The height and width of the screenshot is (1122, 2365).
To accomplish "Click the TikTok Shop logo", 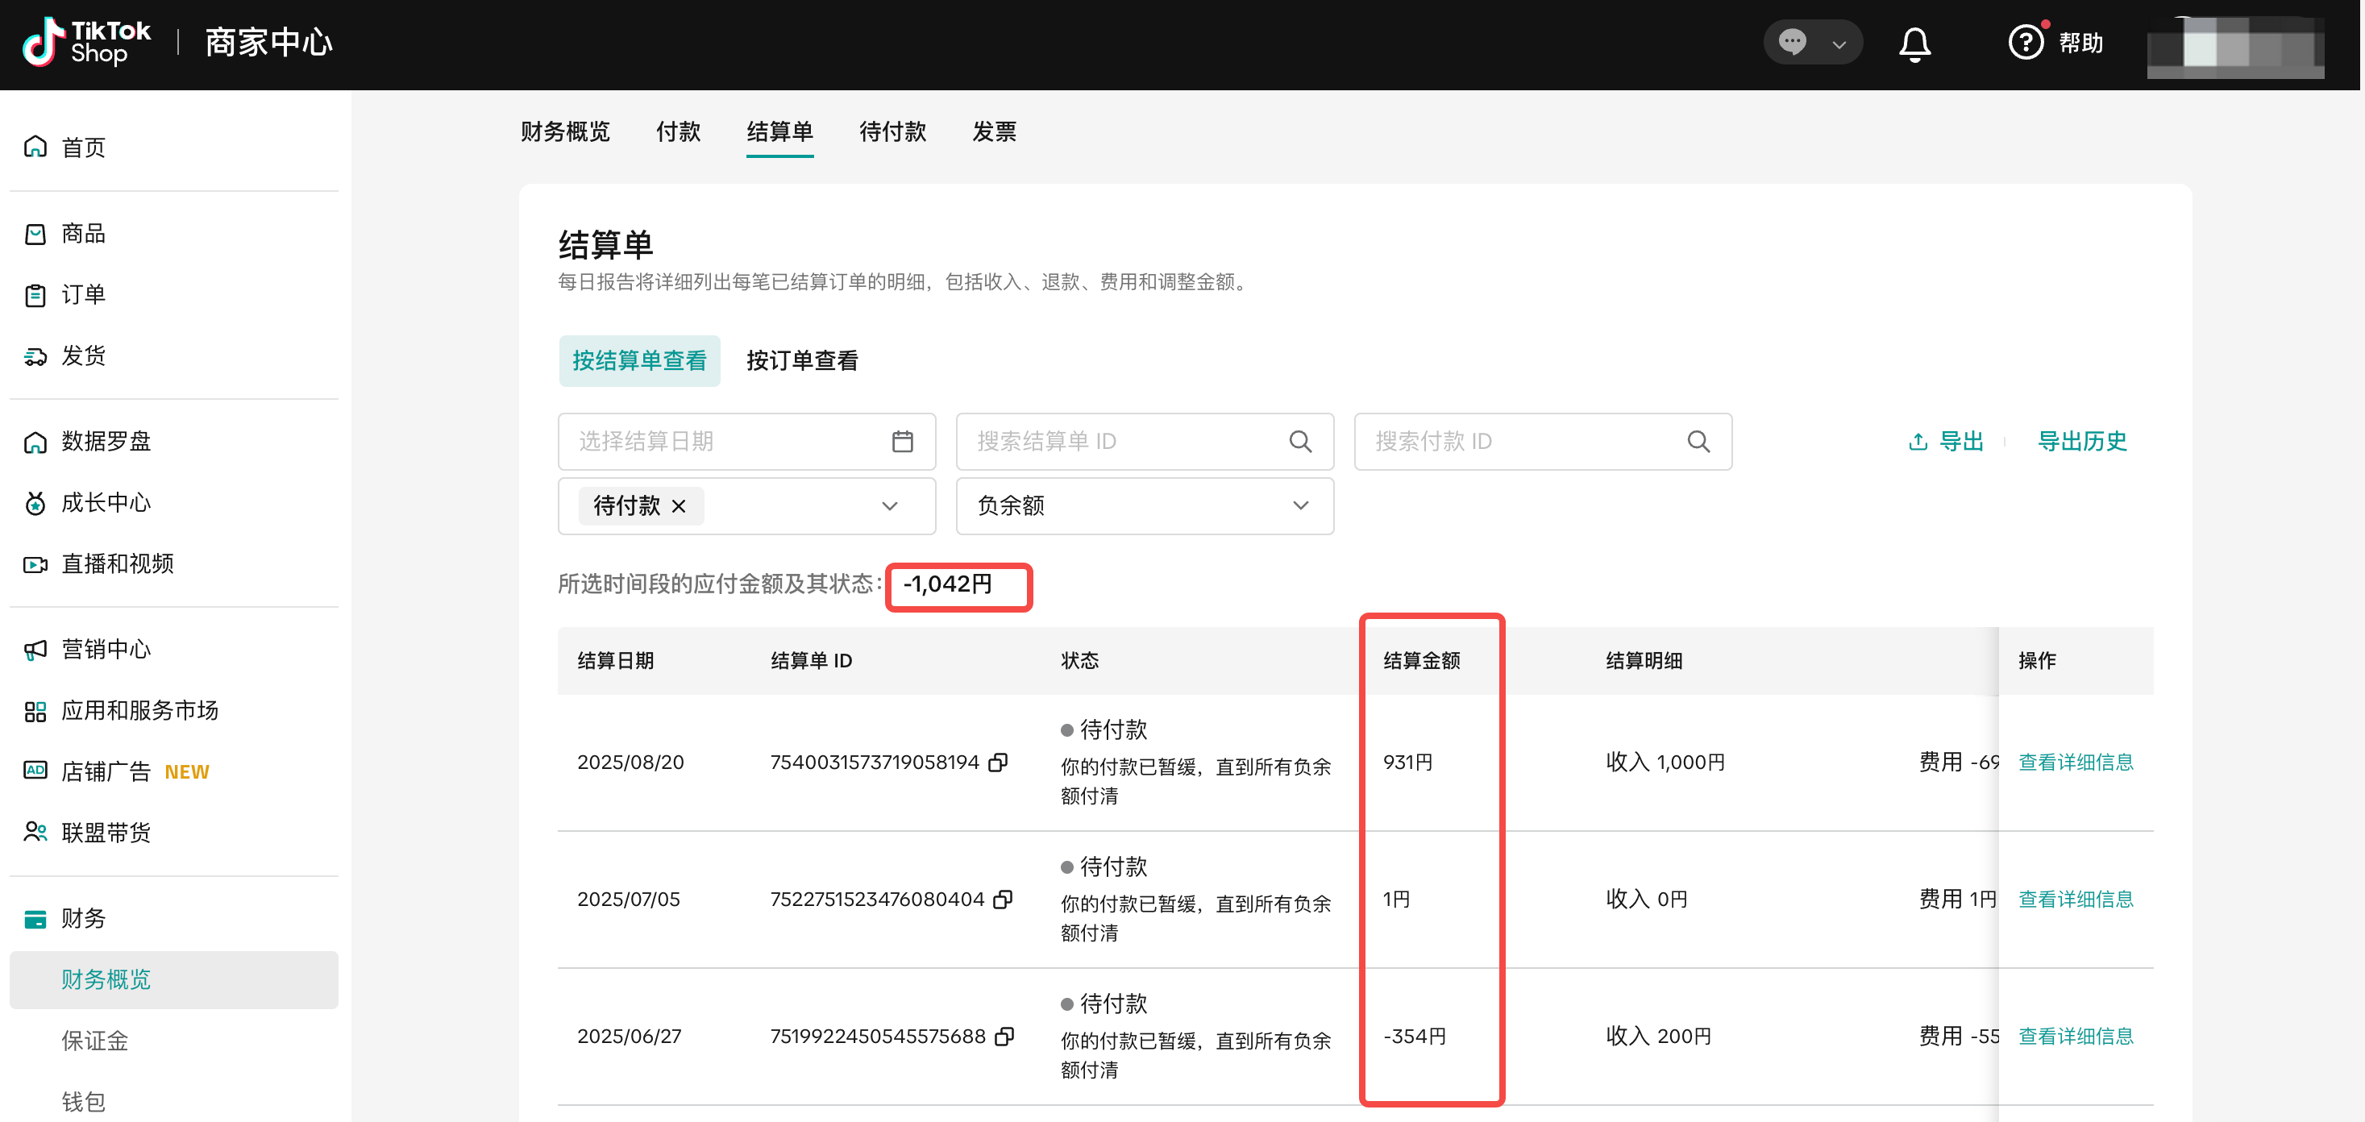I will click(x=87, y=42).
